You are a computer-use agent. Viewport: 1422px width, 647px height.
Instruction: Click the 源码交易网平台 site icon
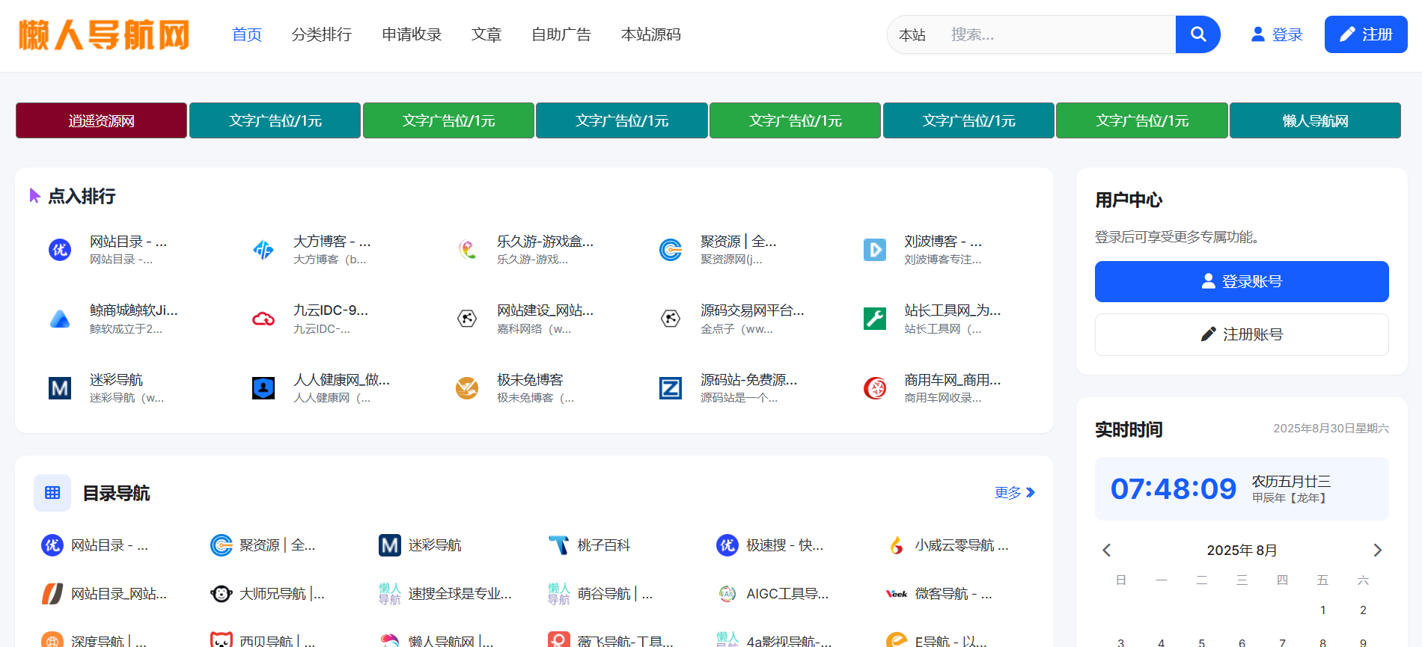[671, 319]
